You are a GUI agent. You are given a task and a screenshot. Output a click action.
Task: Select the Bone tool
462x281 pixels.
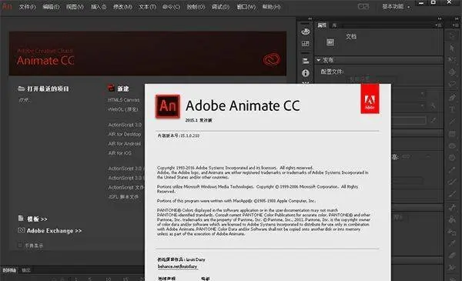(x=452, y=207)
